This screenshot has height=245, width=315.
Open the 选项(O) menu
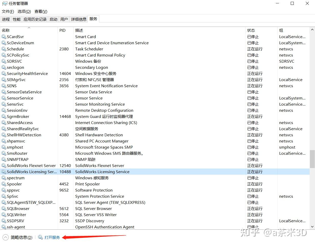click(24, 11)
